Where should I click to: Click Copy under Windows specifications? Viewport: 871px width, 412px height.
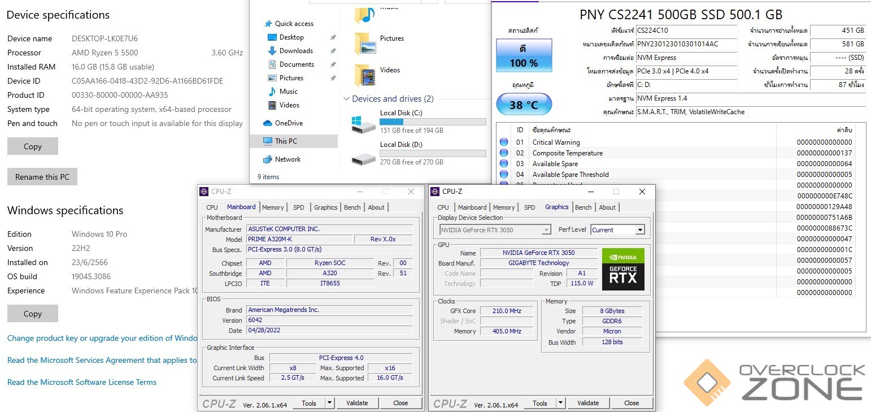[33, 314]
